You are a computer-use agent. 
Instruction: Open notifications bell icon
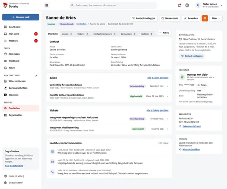click(179, 5)
